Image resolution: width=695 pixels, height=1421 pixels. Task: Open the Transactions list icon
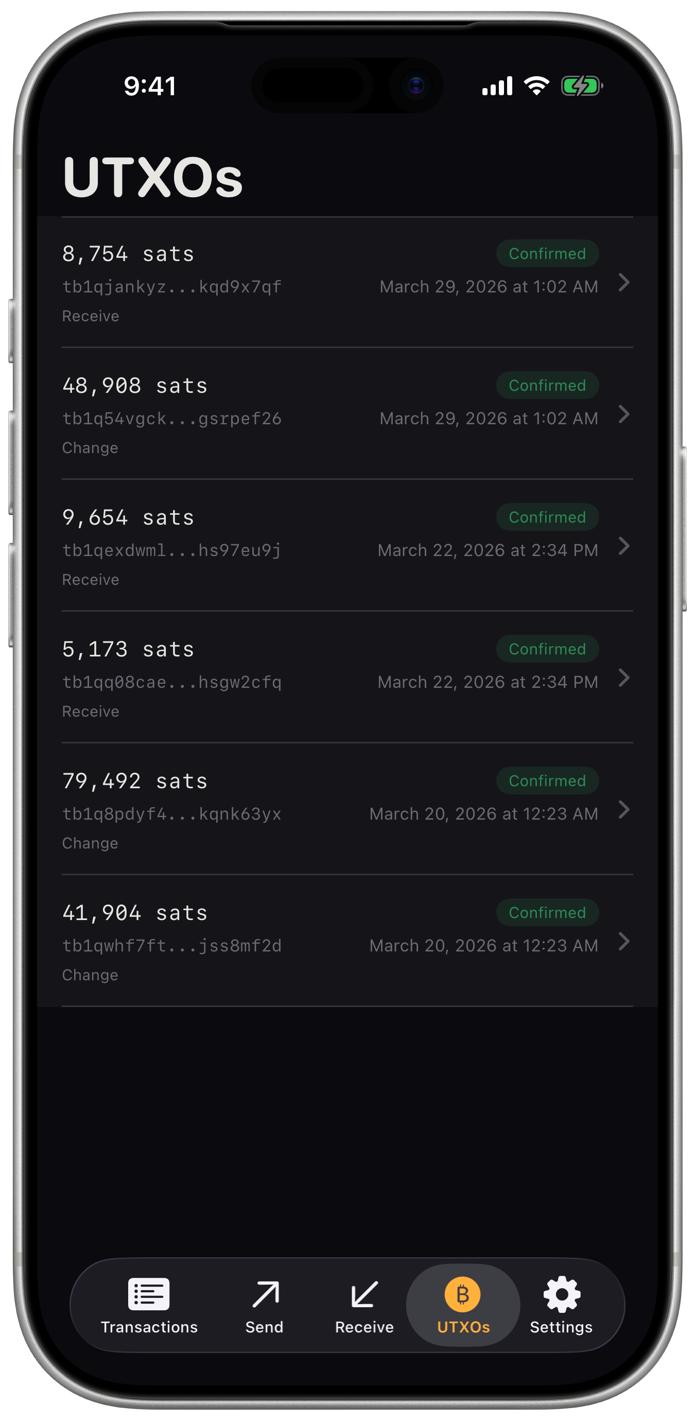point(148,1293)
